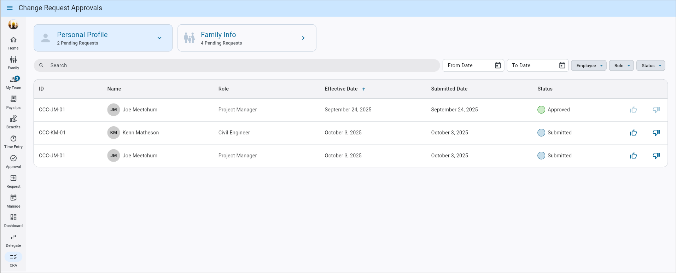676x273 pixels.
Task: Approve Kenn Matheson's change request
Action: (x=633, y=133)
